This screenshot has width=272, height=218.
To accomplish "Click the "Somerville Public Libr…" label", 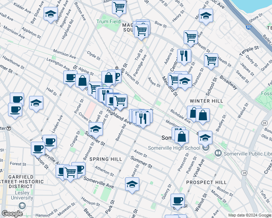I will (x=248, y=154).
